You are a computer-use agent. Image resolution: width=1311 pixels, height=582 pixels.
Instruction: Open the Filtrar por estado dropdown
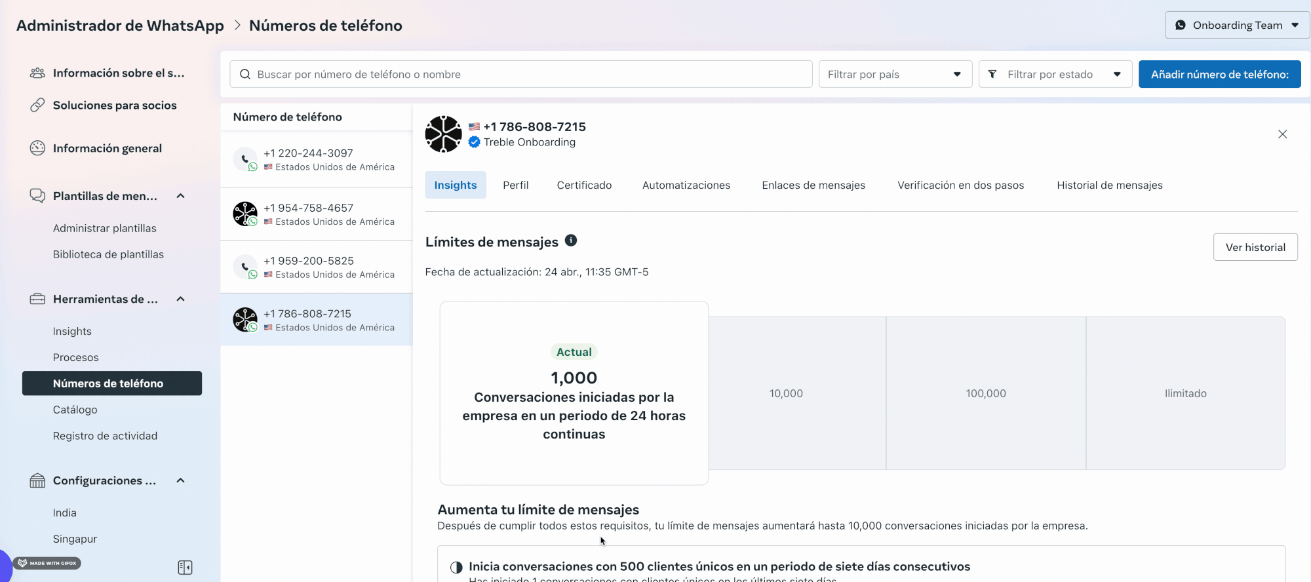pyautogui.click(x=1055, y=75)
